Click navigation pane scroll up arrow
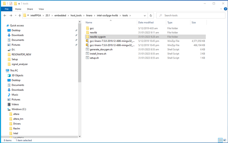The height and width of the screenshot is (143, 228). [x=80, y=22]
